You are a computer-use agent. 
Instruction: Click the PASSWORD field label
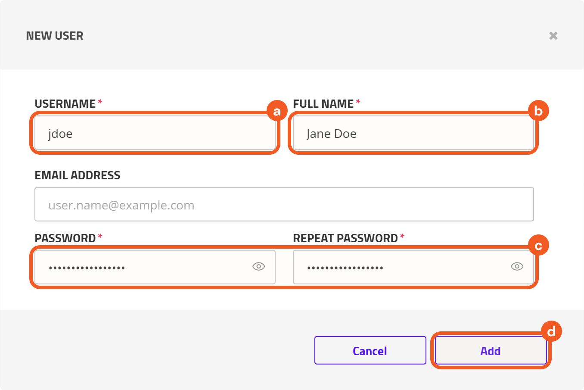(x=65, y=238)
